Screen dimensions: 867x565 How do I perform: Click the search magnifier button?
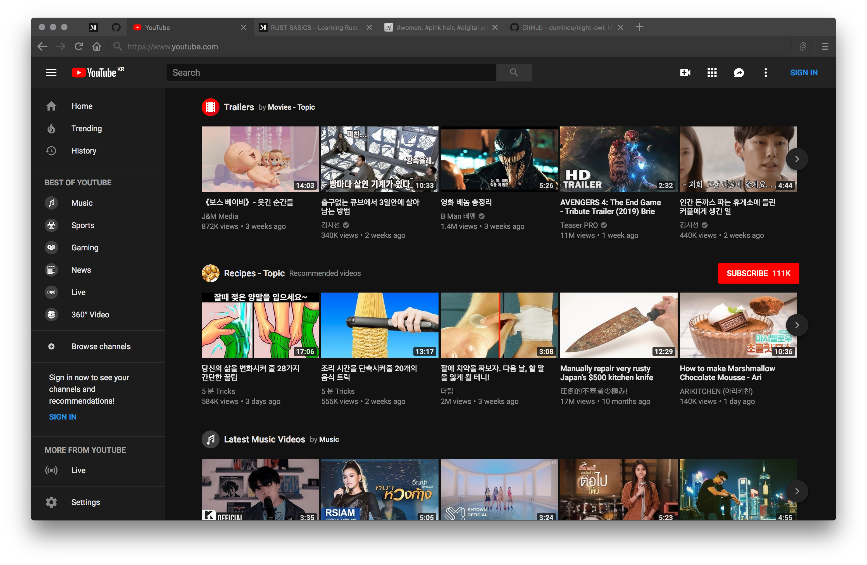(x=514, y=73)
